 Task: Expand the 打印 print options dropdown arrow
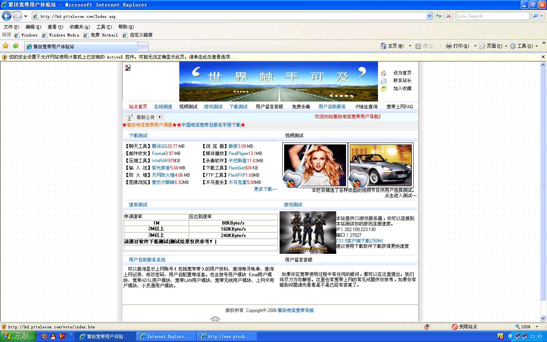(x=475, y=46)
